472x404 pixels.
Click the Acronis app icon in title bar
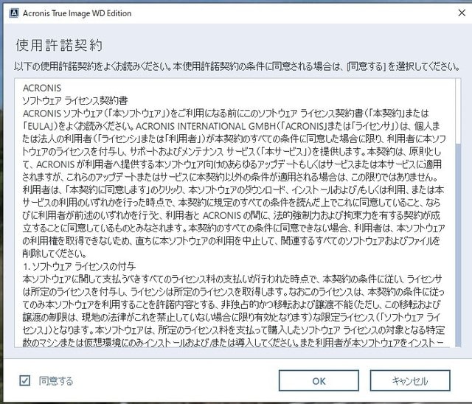pos(14,13)
